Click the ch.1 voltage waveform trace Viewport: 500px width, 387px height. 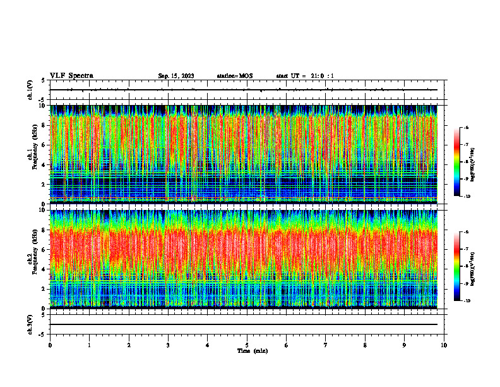(x=244, y=90)
